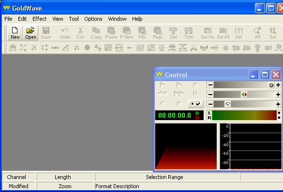Open the File menu
Screen dimensions: 283x192
(8, 19)
